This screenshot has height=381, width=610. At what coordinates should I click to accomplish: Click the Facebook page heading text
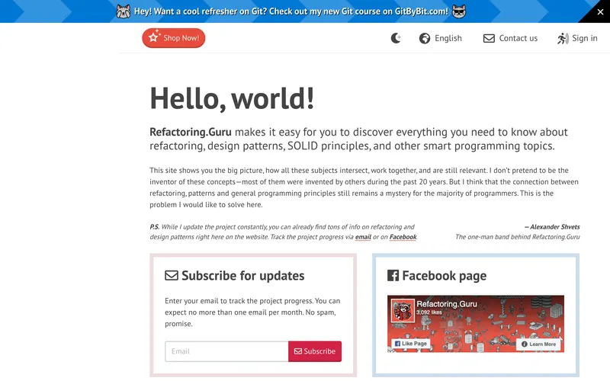point(445,276)
